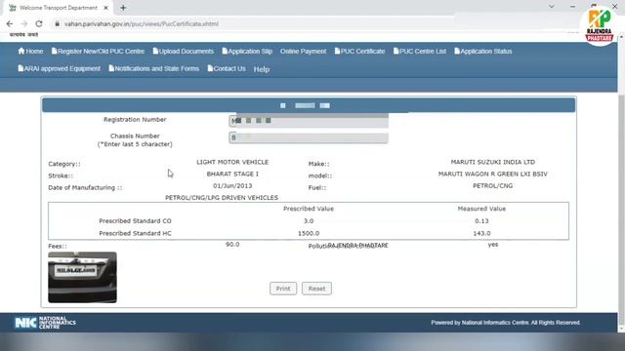
Task: Open the Help link
Action: point(262,69)
